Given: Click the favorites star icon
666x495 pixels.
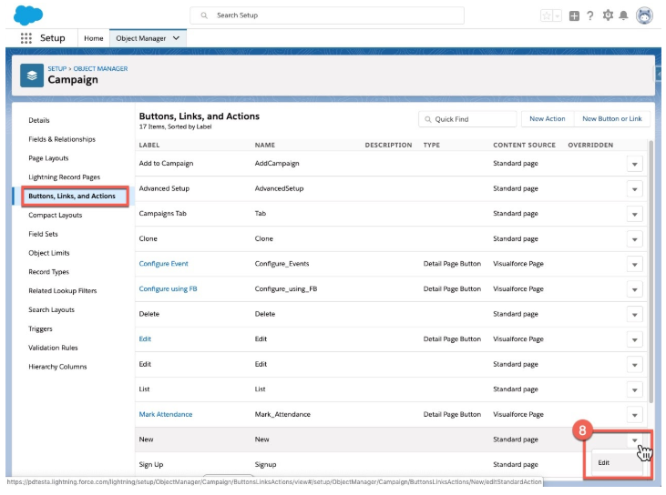Looking at the screenshot, I should pyautogui.click(x=546, y=15).
